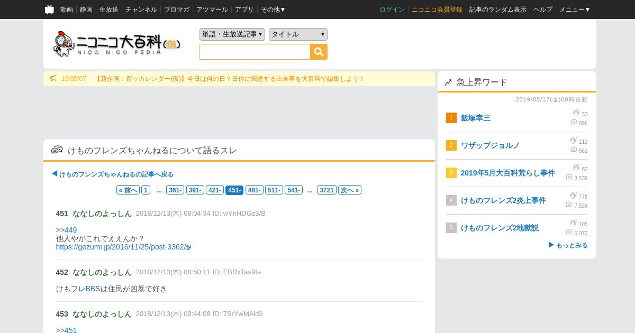
Task: Click the speech bubble icon beside thread title
Action: [57, 150]
